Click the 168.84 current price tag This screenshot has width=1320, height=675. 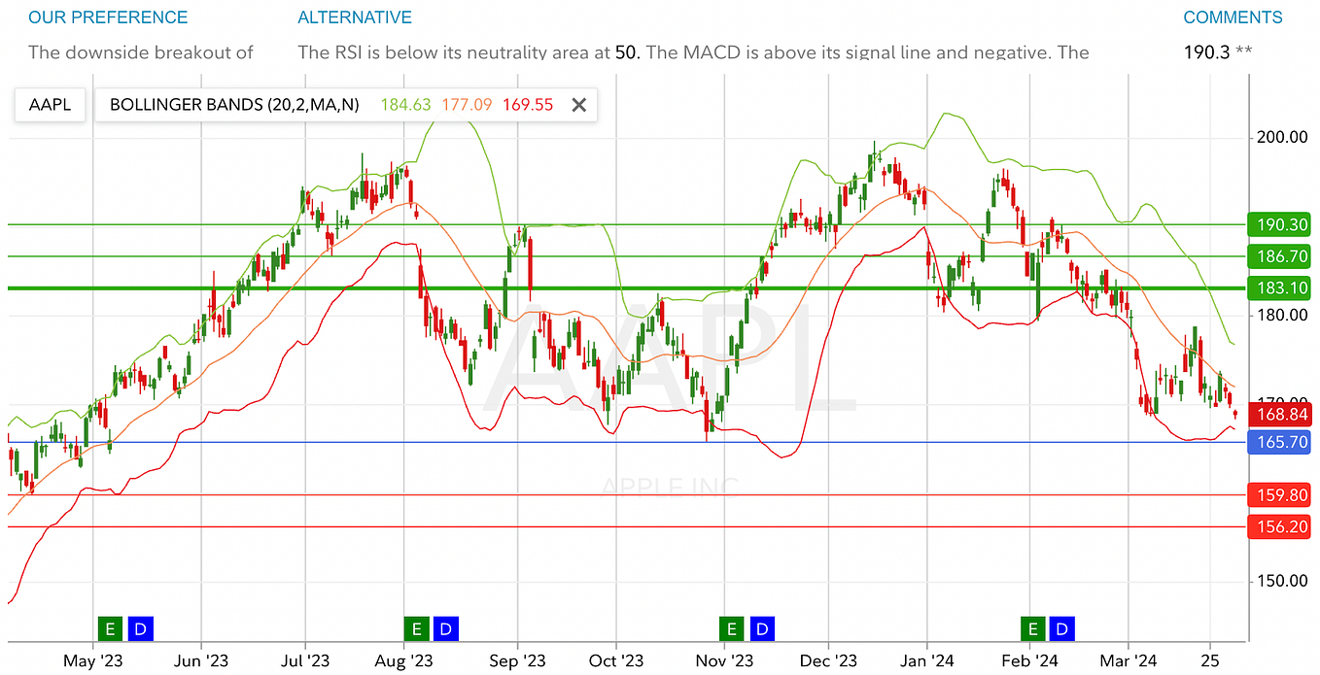tap(1278, 414)
